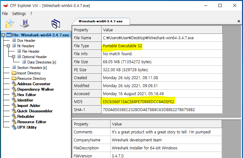Select Data Directories [x] node
This screenshot has width=243, height=158.
(x=41, y=62)
